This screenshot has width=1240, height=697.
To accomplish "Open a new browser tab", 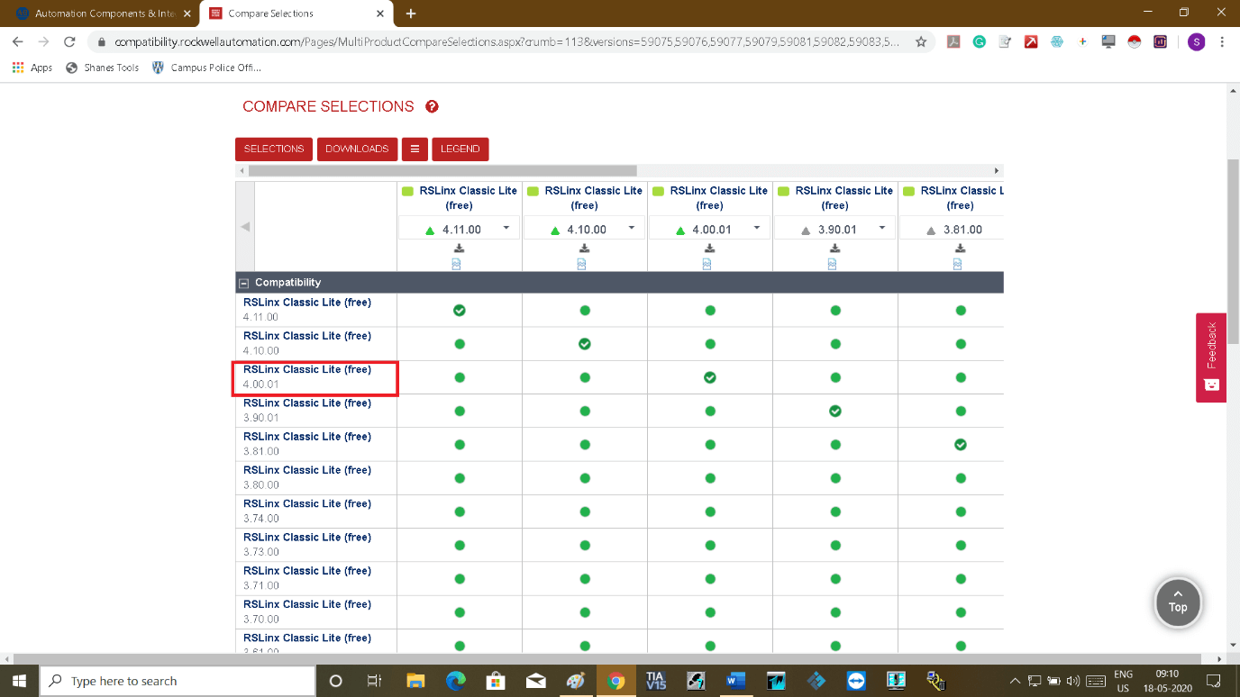I will (411, 14).
